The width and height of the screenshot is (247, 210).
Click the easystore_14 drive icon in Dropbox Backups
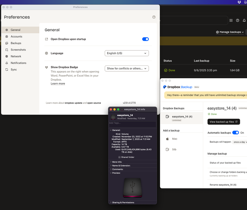[167, 117]
